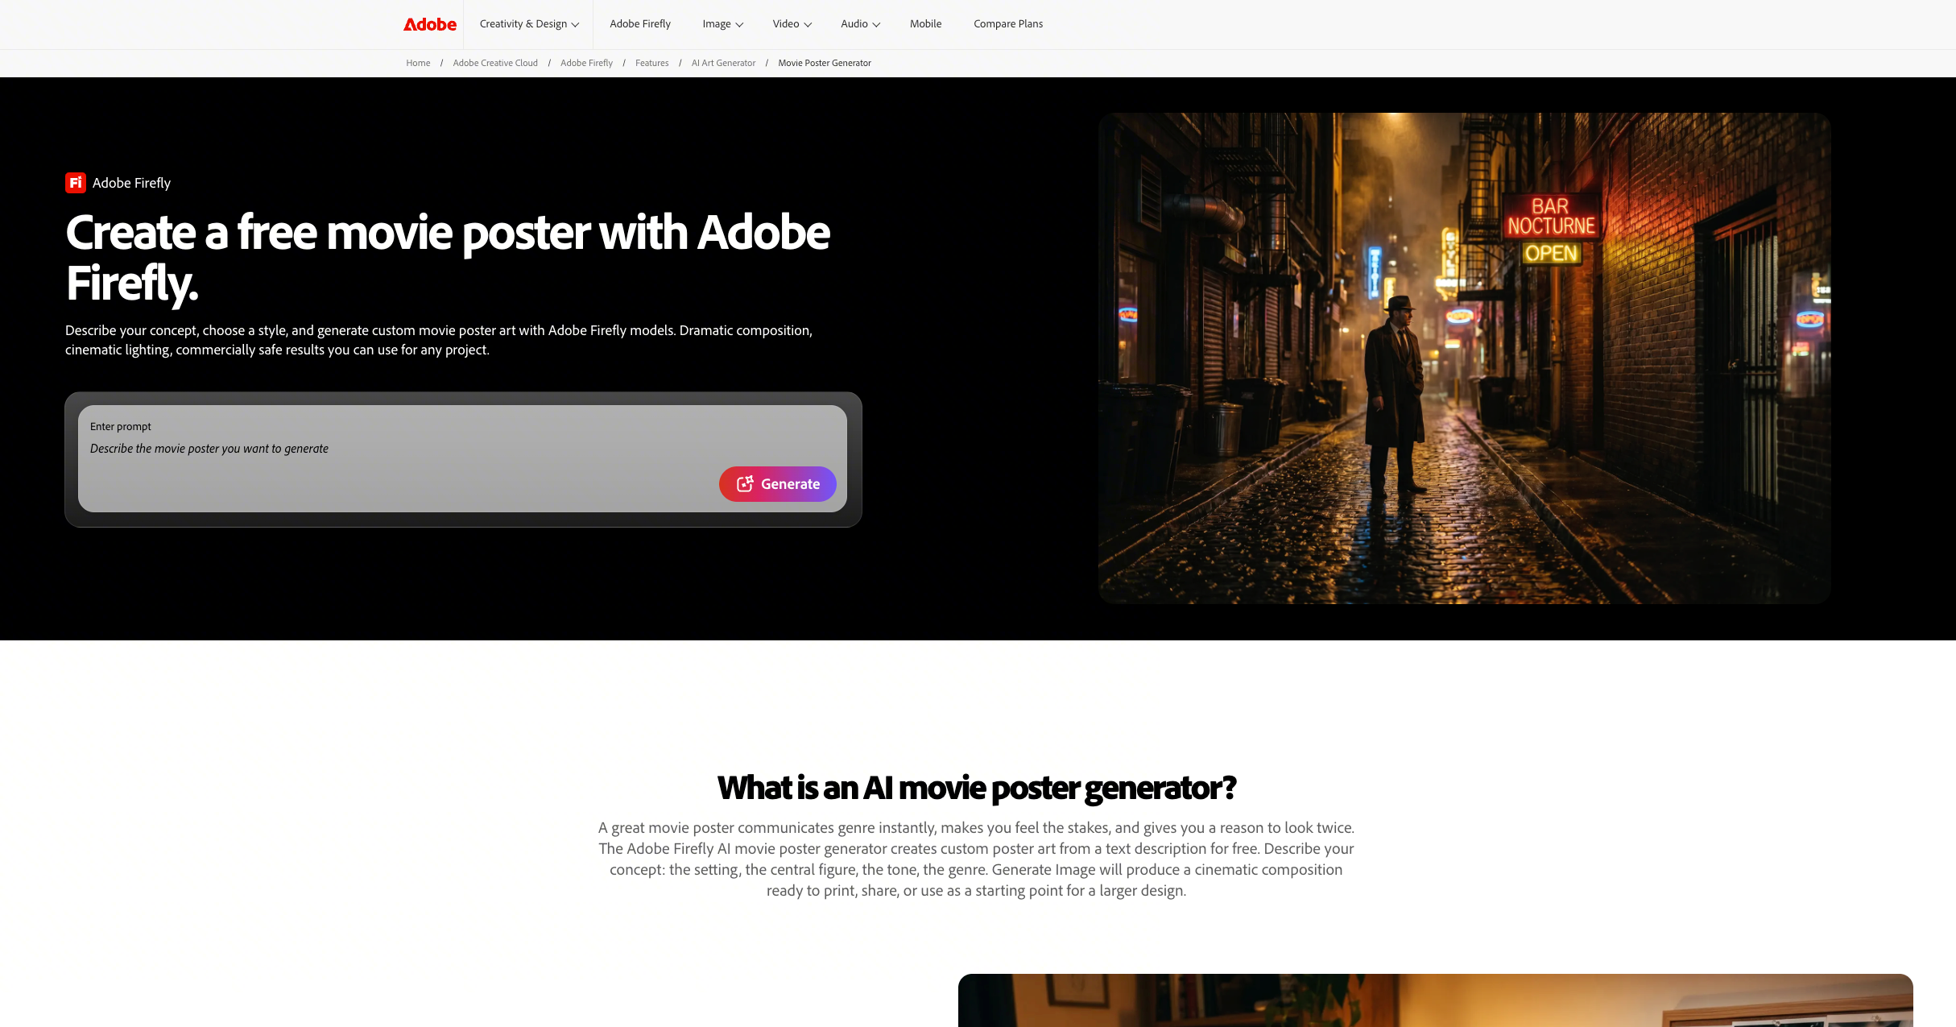
Task: Open Compare Plans in navigation
Action: 1008,24
